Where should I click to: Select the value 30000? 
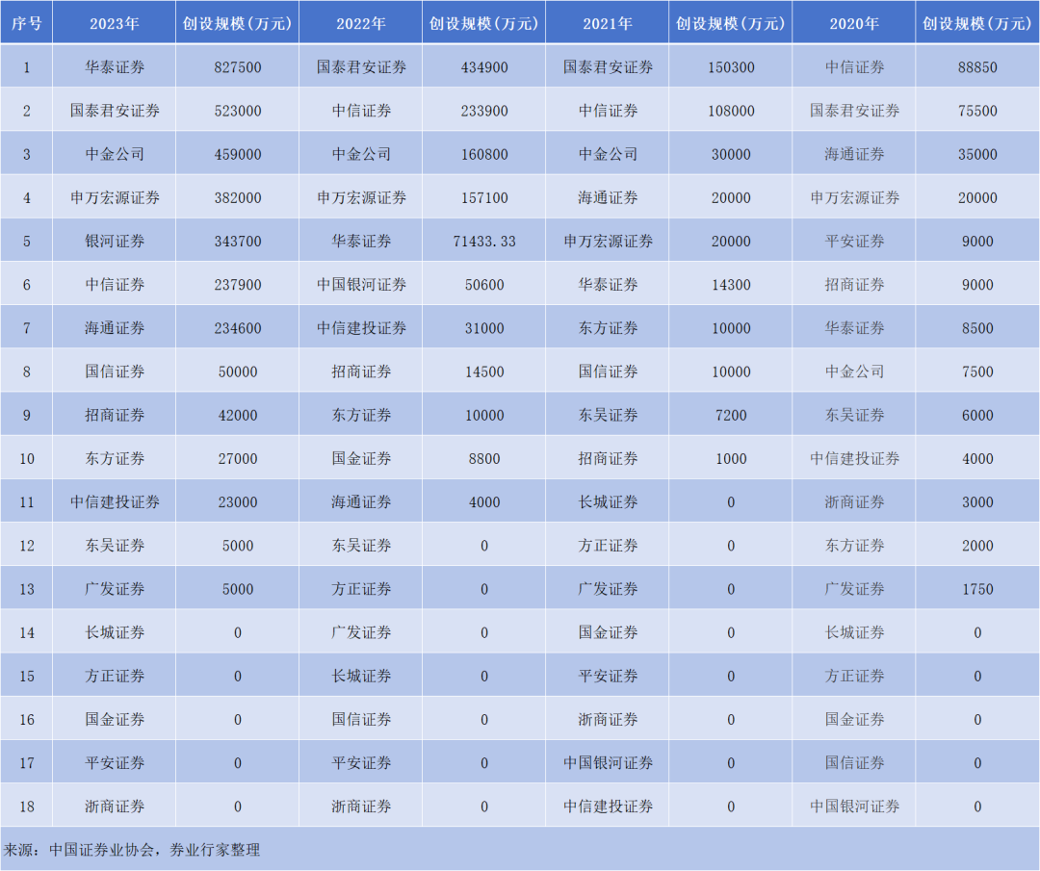[x=731, y=154]
